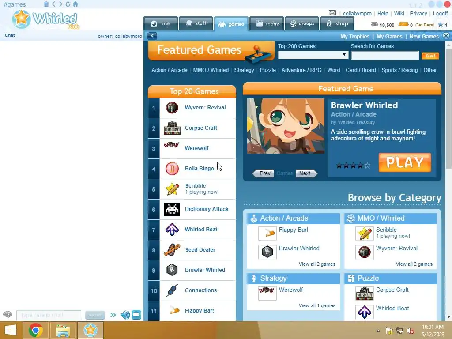
Task: Open the Wiki link
Action: [399, 14]
